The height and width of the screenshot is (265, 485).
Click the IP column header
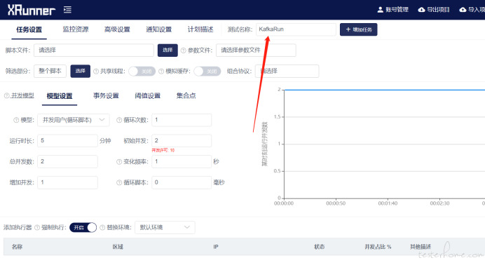click(216, 247)
